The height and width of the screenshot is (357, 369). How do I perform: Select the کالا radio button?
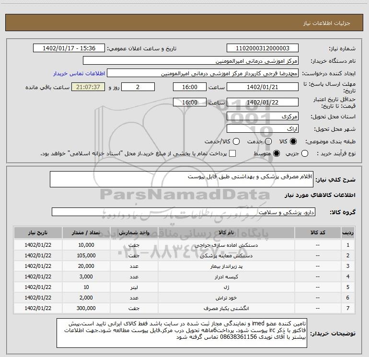pyautogui.click(x=293, y=141)
